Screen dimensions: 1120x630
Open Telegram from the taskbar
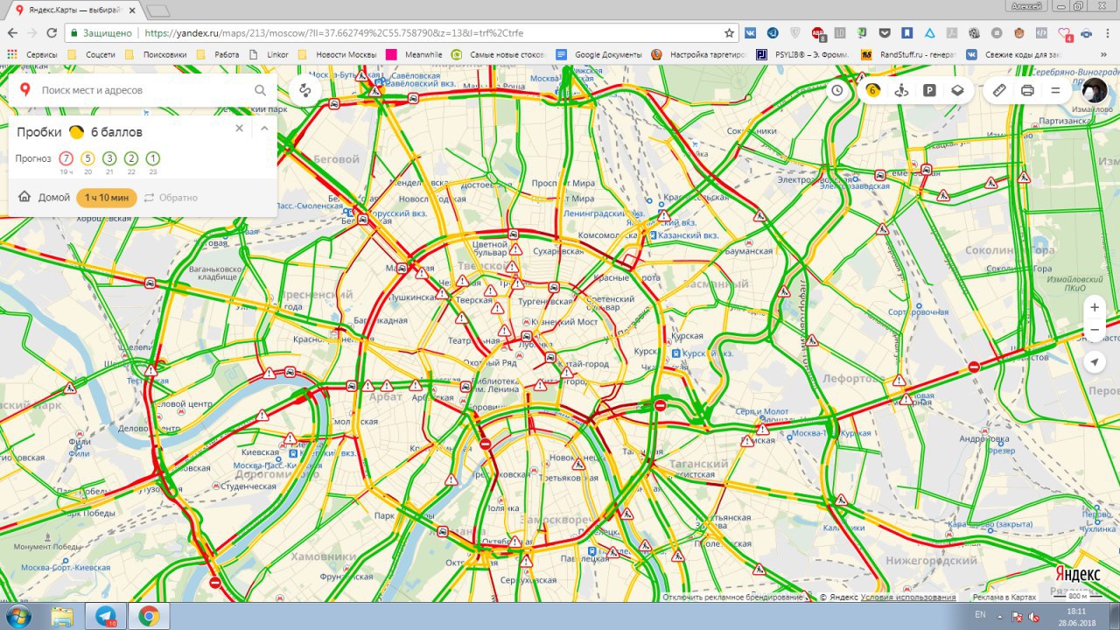[x=105, y=616]
